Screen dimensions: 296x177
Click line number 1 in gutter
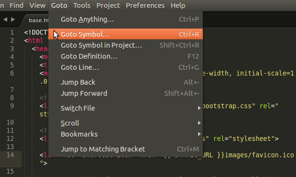click(12, 32)
